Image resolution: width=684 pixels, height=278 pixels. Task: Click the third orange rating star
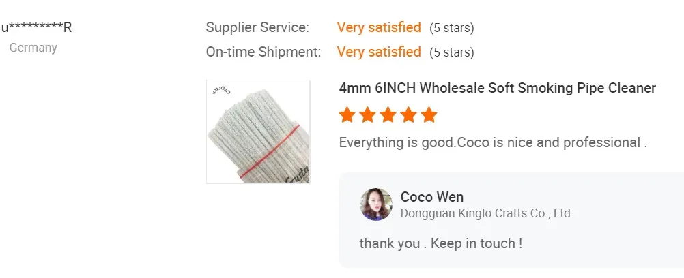[388, 114]
